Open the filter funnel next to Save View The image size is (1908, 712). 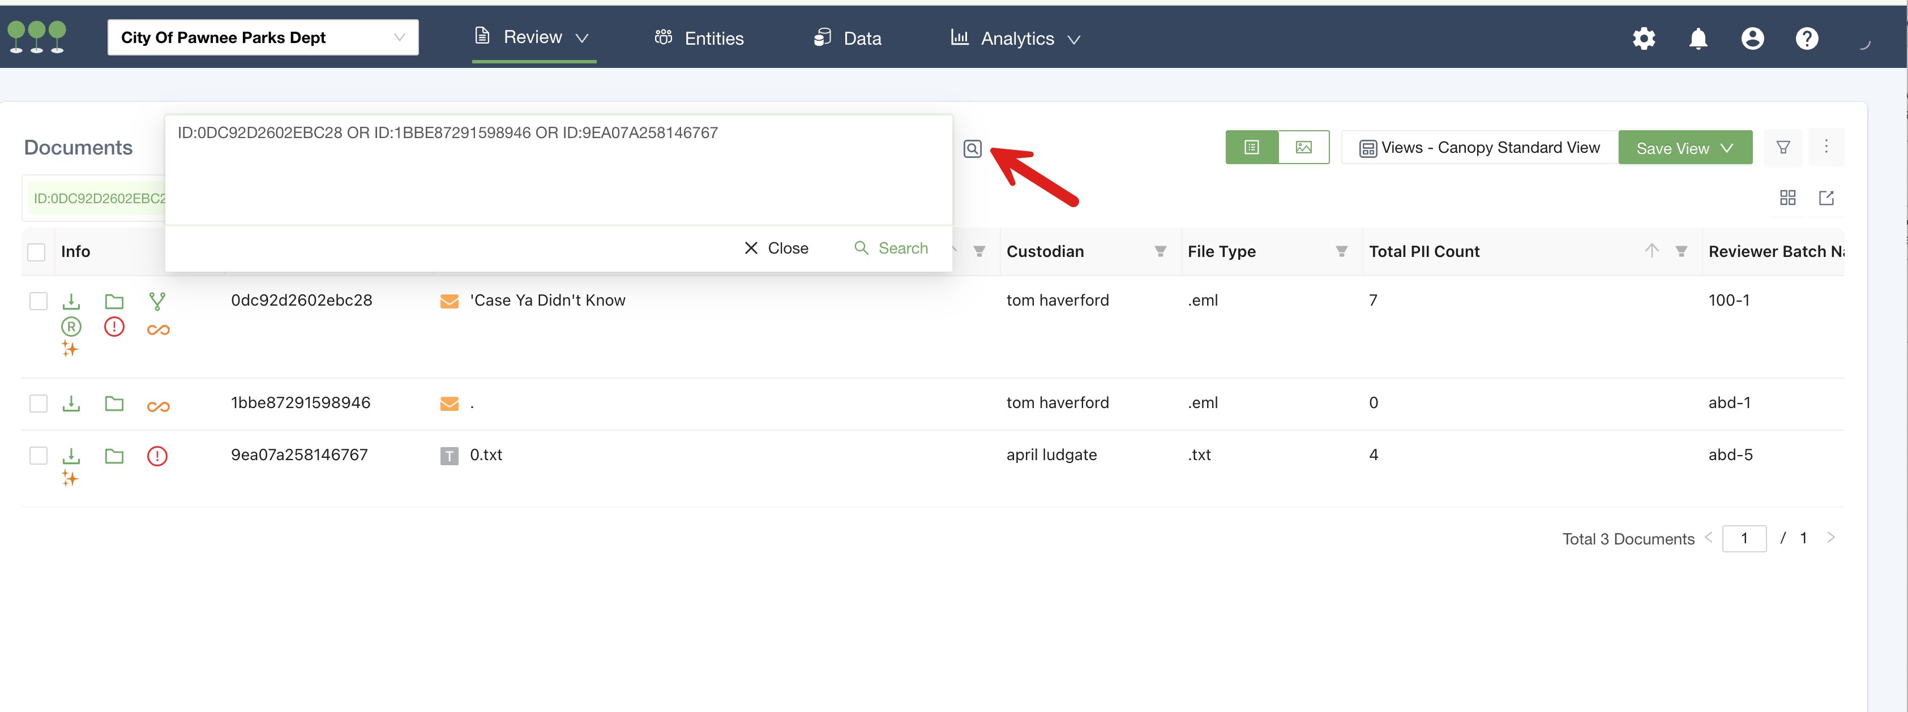click(1783, 147)
